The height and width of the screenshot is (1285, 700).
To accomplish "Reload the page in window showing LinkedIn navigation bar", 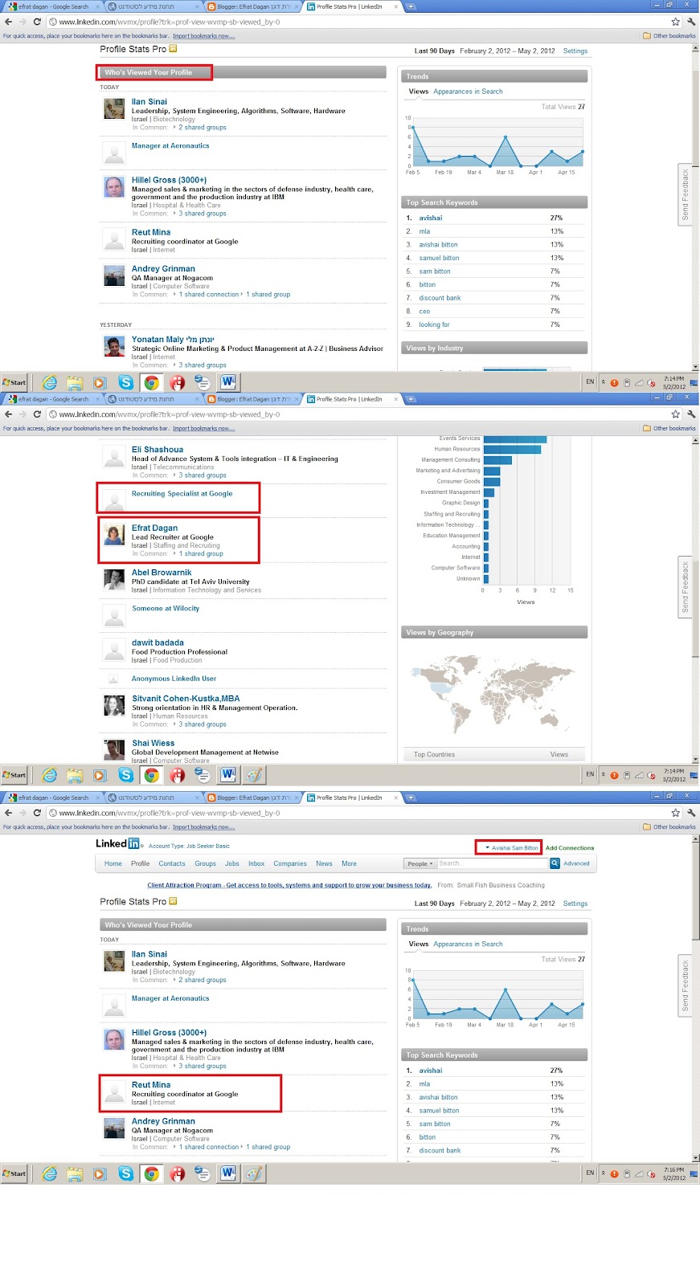I will tap(37, 813).
